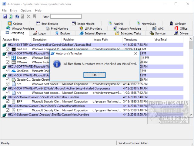This screenshot has height=146, width=194.
Task: Close the AutorunsVTchecker dialog
Action: click(x=136, y=54)
